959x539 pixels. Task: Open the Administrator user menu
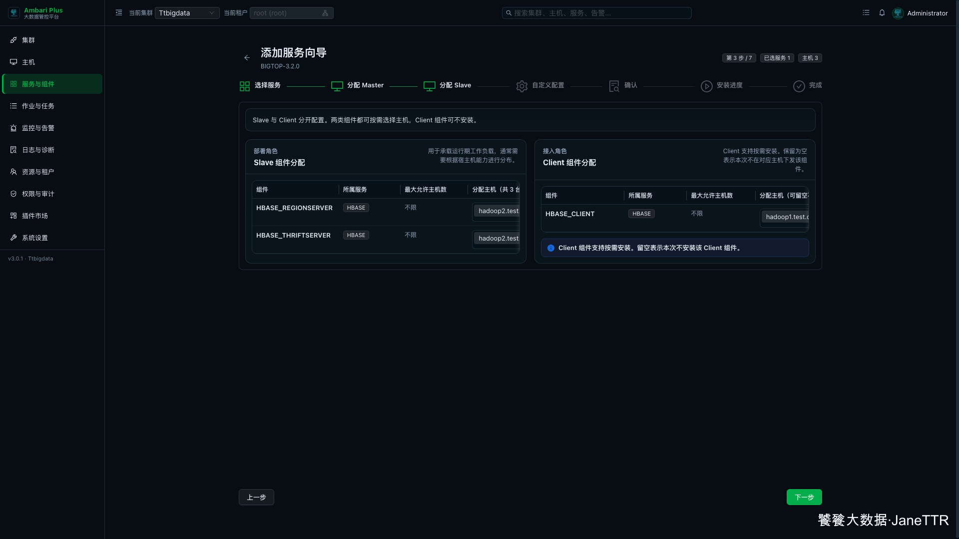(x=920, y=13)
